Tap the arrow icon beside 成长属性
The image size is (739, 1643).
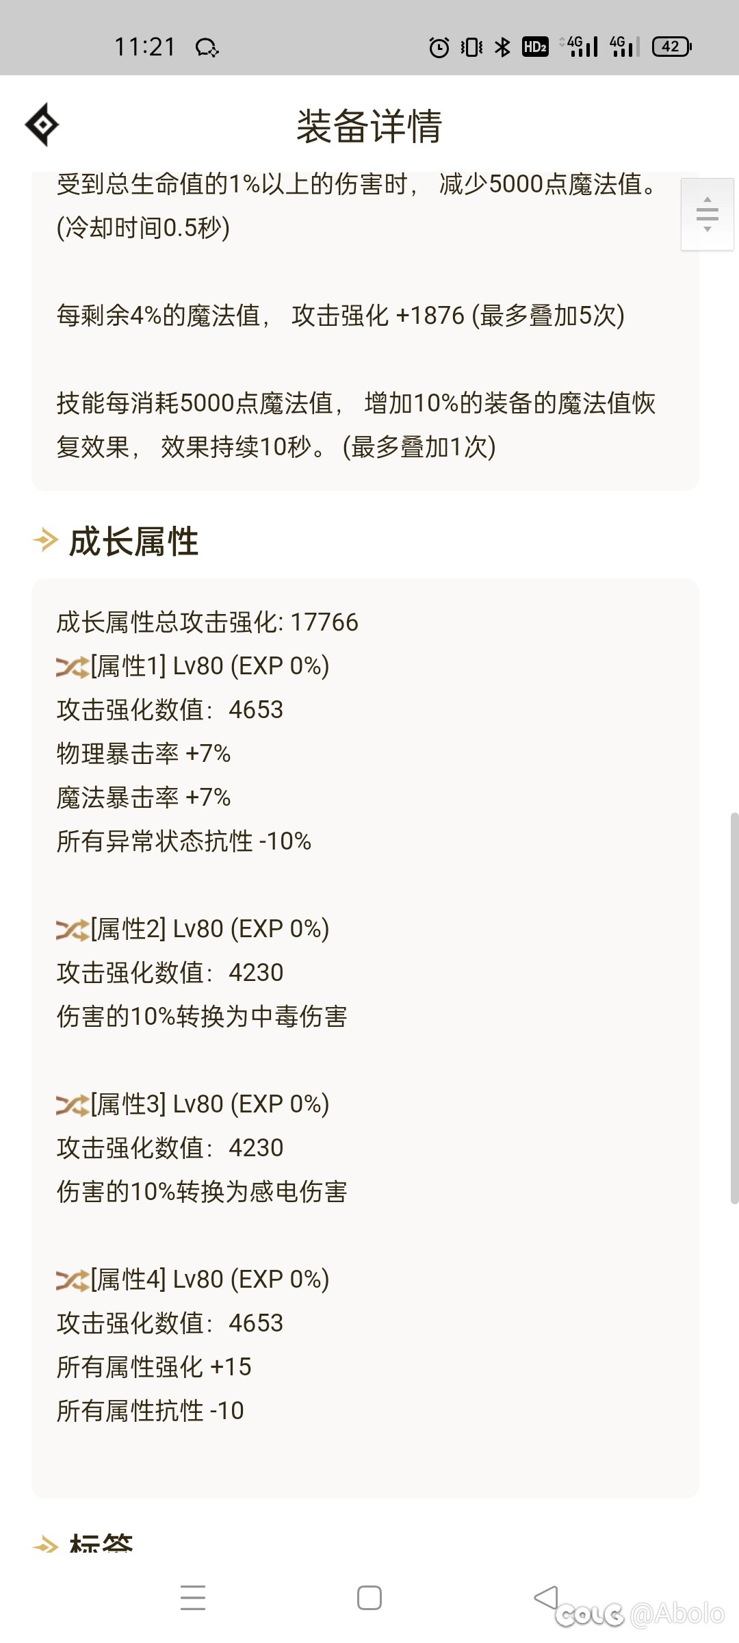pos(45,540)
